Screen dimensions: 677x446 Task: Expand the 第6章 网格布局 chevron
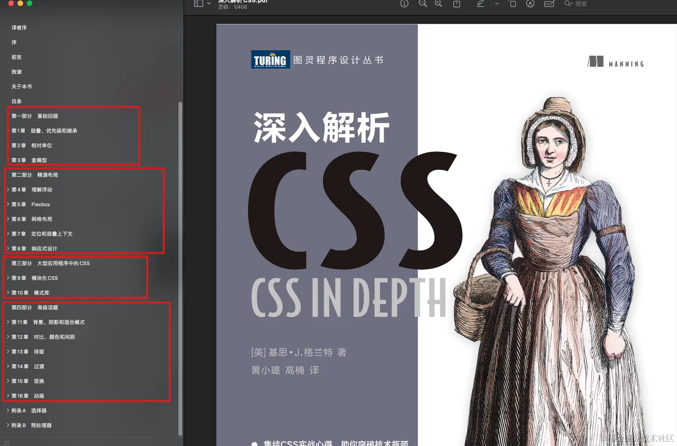(8, 219)
